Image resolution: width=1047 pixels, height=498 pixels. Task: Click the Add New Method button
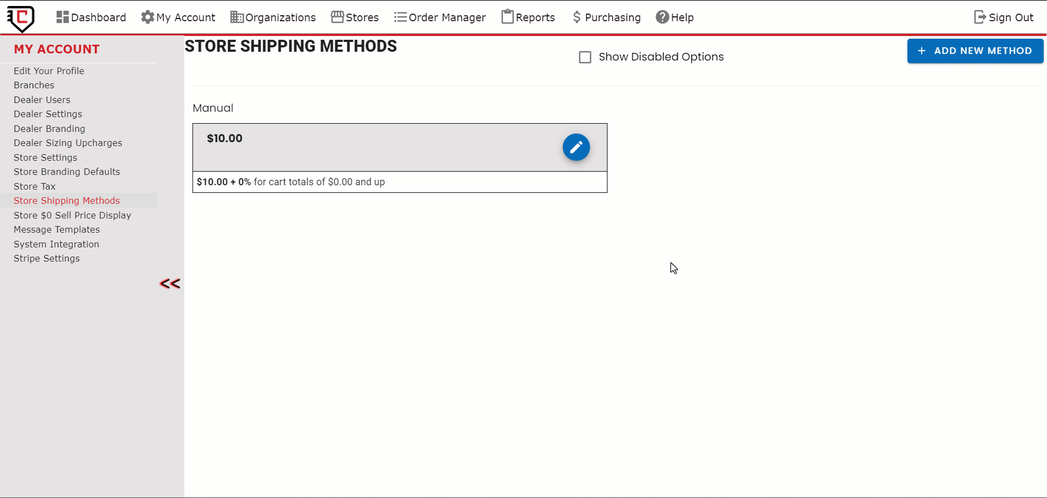pos(975,51)
